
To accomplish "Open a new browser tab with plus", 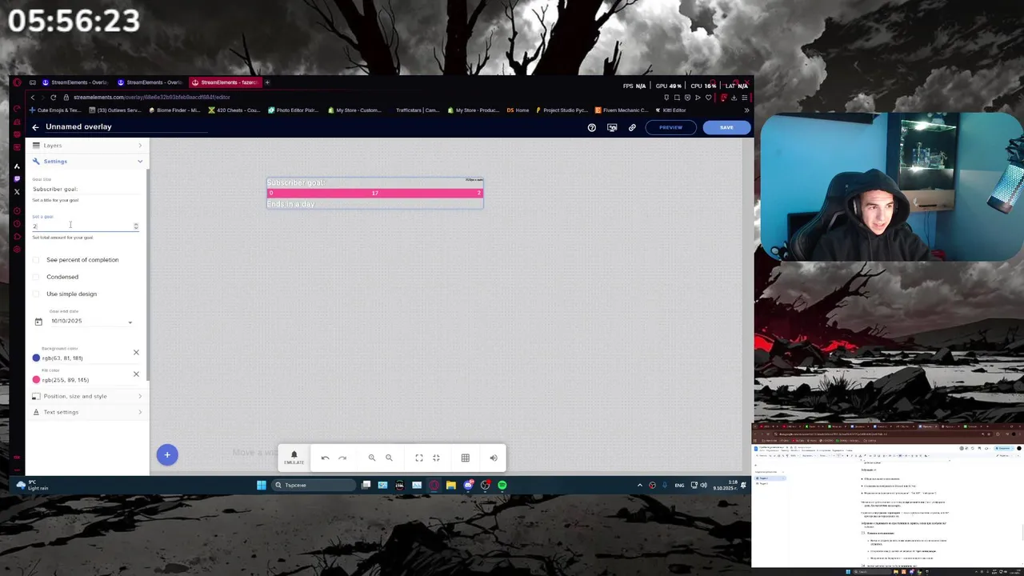I will 267,82.
